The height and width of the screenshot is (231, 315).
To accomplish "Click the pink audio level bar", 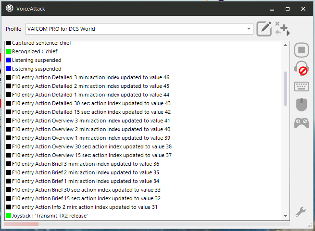I will coord(21,224).
